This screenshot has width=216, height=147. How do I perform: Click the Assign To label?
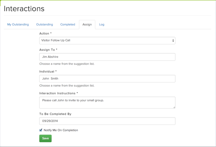coord(48,50)
